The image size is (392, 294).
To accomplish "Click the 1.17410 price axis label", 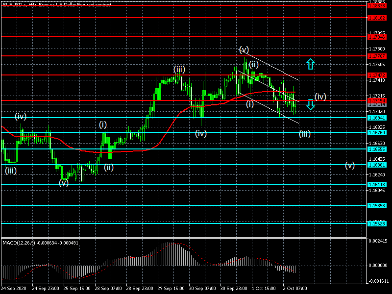I will pyautogui.click(x=377, y=80).
